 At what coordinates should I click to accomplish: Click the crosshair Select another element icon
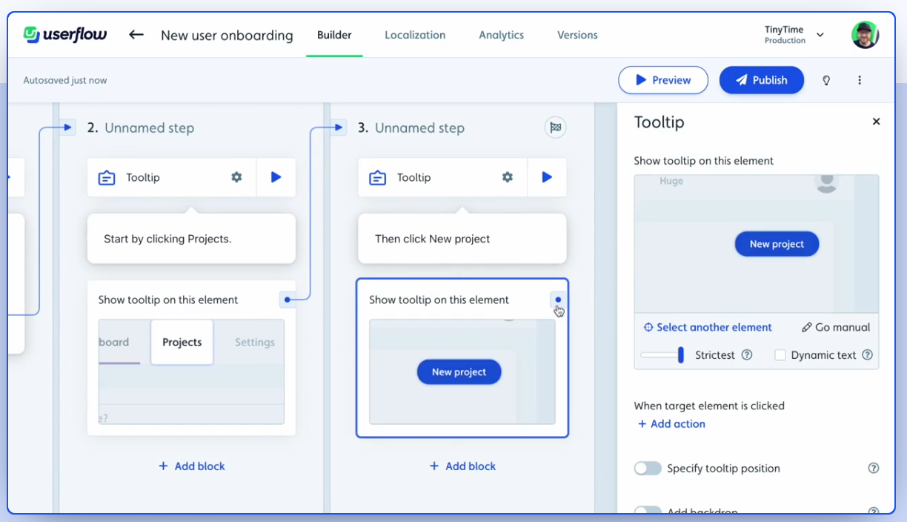[648, 327]
